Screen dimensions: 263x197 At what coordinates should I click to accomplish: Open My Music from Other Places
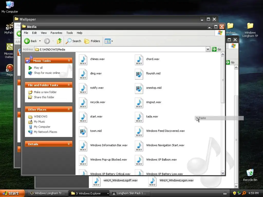coord(39,122)
